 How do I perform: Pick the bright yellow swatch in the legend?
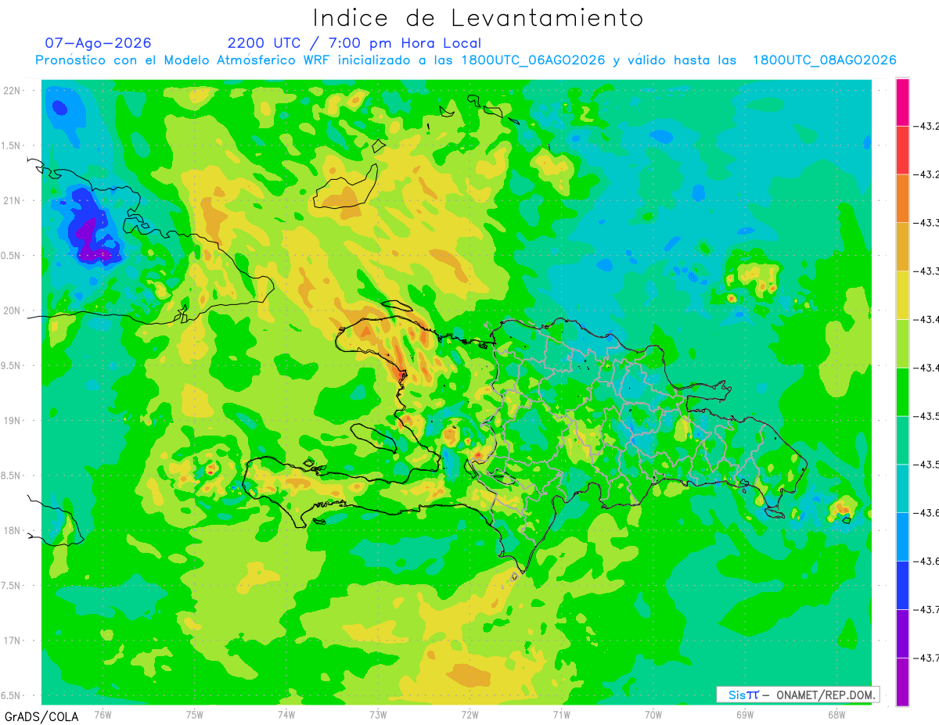tap(902, 295)
